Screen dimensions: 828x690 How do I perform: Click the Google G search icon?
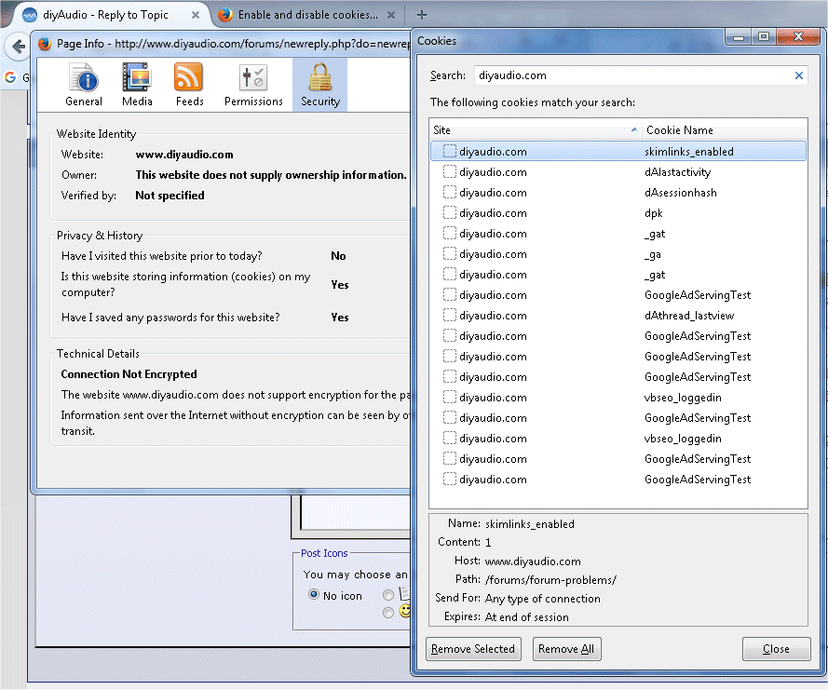(x=10, y=77)
